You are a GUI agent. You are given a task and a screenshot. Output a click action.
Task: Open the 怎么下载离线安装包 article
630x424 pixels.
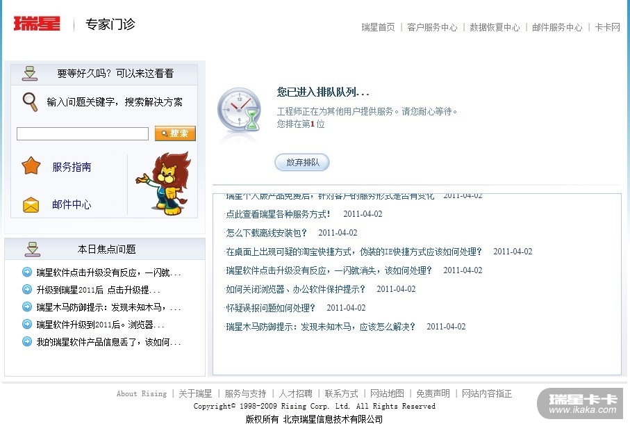tap(266, 233)
